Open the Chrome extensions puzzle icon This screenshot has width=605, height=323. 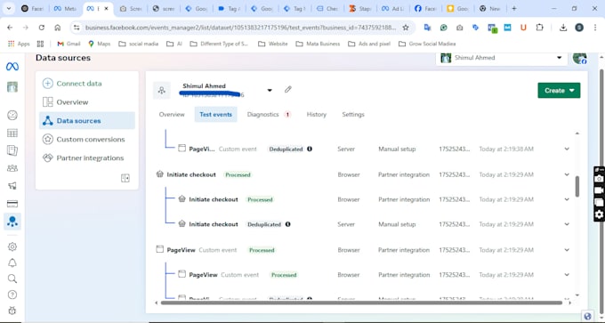click(x=539, y=28)
